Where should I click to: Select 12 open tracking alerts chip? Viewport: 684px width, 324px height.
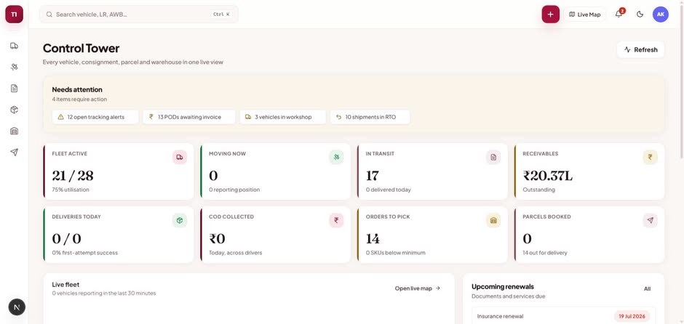tap(95, 117)
